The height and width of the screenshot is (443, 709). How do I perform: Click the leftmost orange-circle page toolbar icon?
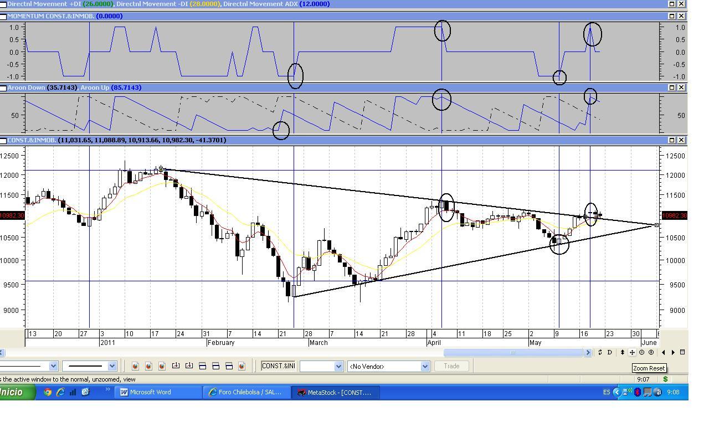point(135,366)
